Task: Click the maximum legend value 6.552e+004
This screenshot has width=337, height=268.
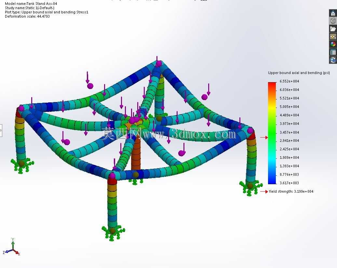Action: click(289, 81)
